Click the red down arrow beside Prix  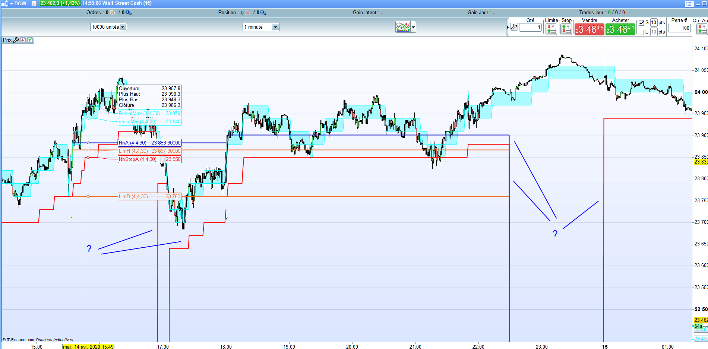coord(23,40)
